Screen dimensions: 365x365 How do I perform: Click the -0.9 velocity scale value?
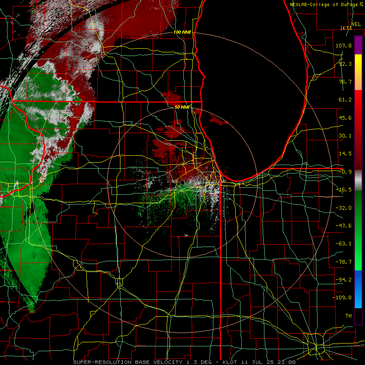(x=345, y=172)
